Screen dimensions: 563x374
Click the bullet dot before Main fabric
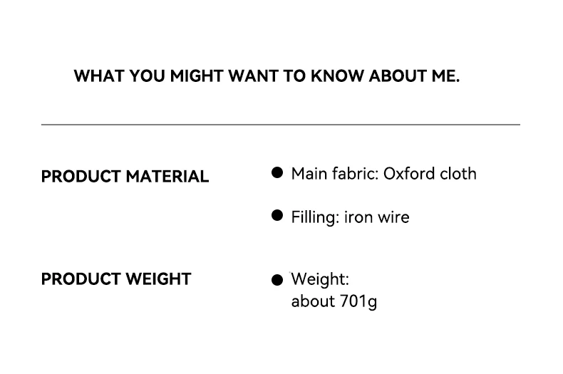pyautogui.click(x=277, y=172)
